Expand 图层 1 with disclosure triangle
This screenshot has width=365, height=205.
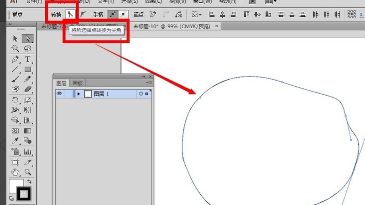(78, 94)
